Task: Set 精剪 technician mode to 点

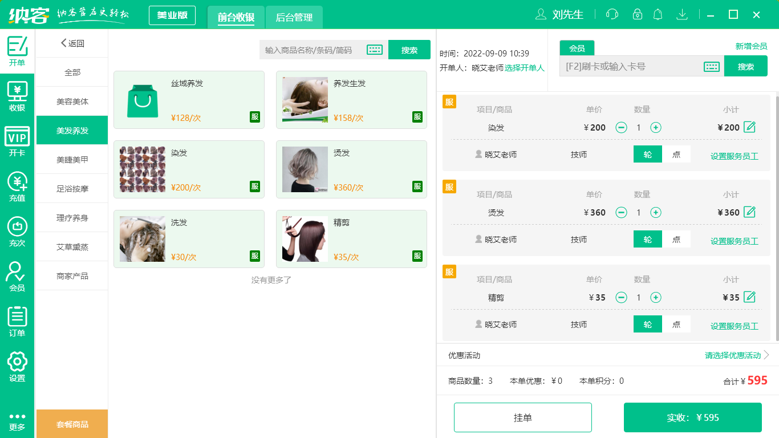Action: (x=676, y=324)
